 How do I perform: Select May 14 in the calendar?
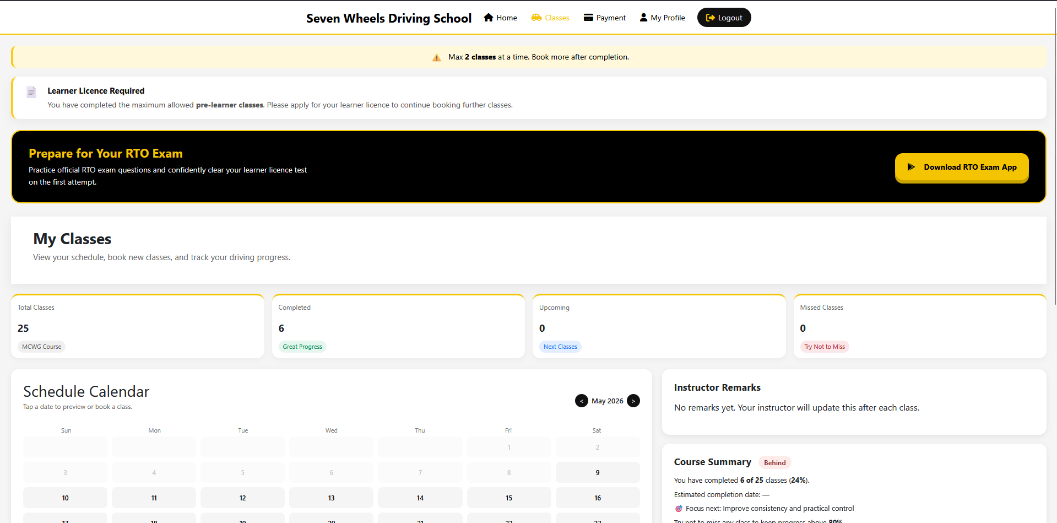pos(420,498)
